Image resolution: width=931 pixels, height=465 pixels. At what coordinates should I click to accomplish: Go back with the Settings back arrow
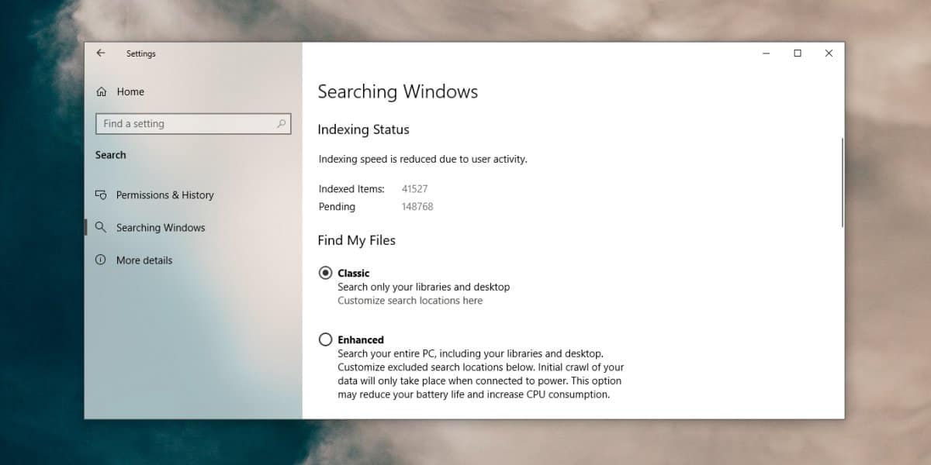coord(101,53)
